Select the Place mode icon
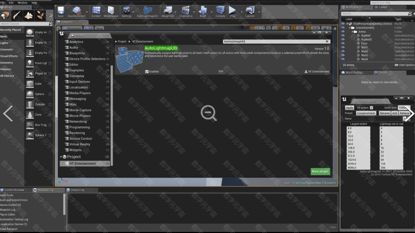Screen dimensions: 415x233 [x=5, y=15]
